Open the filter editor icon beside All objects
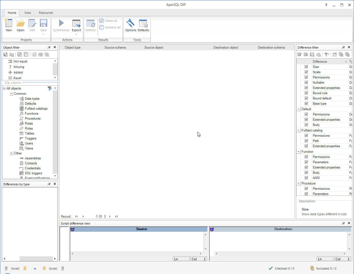This screenshot has width=354, height=274. tap(50, 88)
